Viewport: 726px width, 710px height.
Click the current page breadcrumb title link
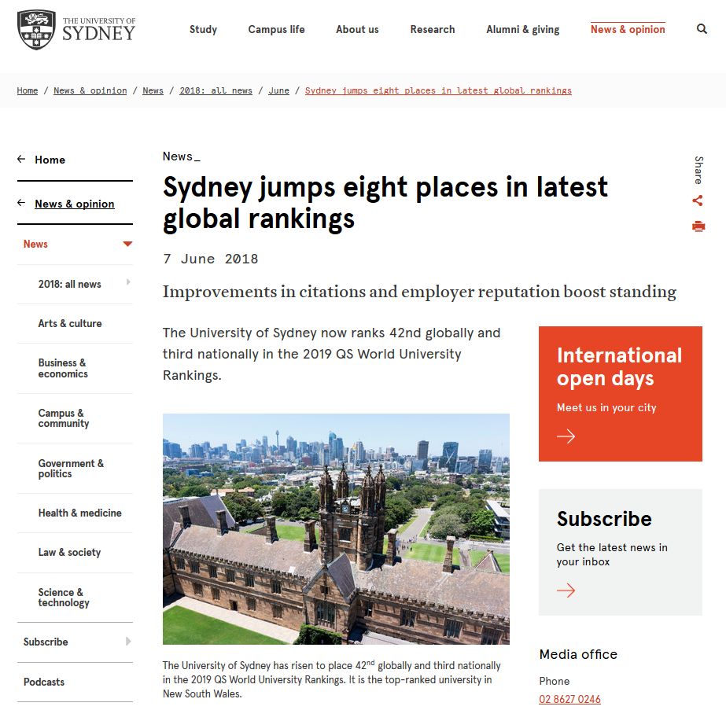click(438, 90)
